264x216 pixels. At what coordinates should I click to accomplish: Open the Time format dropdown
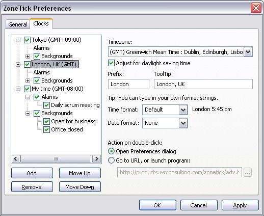point(183,110)
